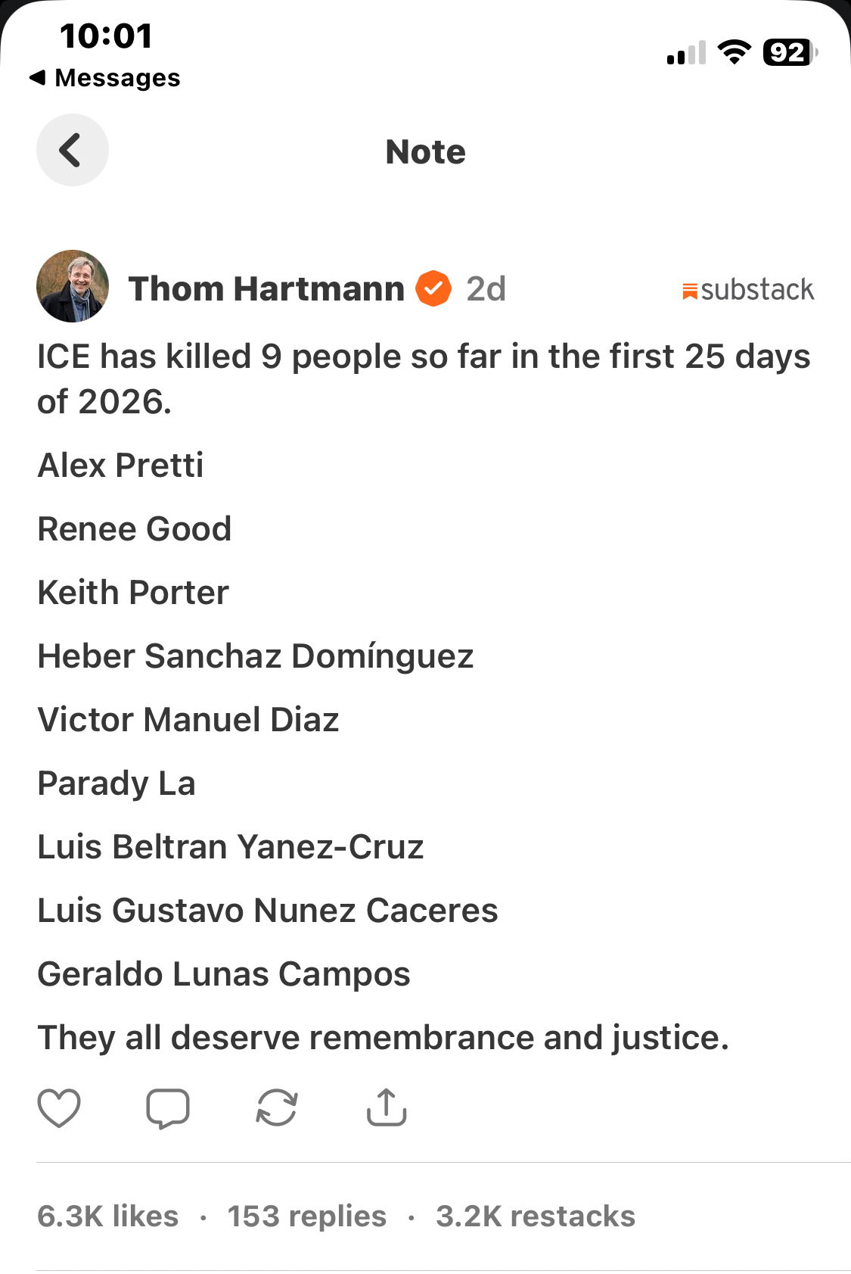Tap the orange verified badge
Image resolution: width=851 pixels, height=1274 pixels.
[x=433, y=288]
